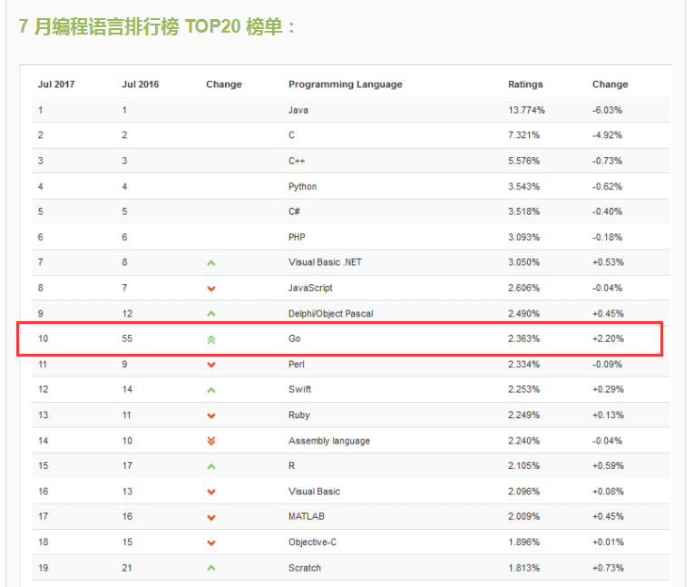Click the 7.321% rating value

(x=523, y=135)
